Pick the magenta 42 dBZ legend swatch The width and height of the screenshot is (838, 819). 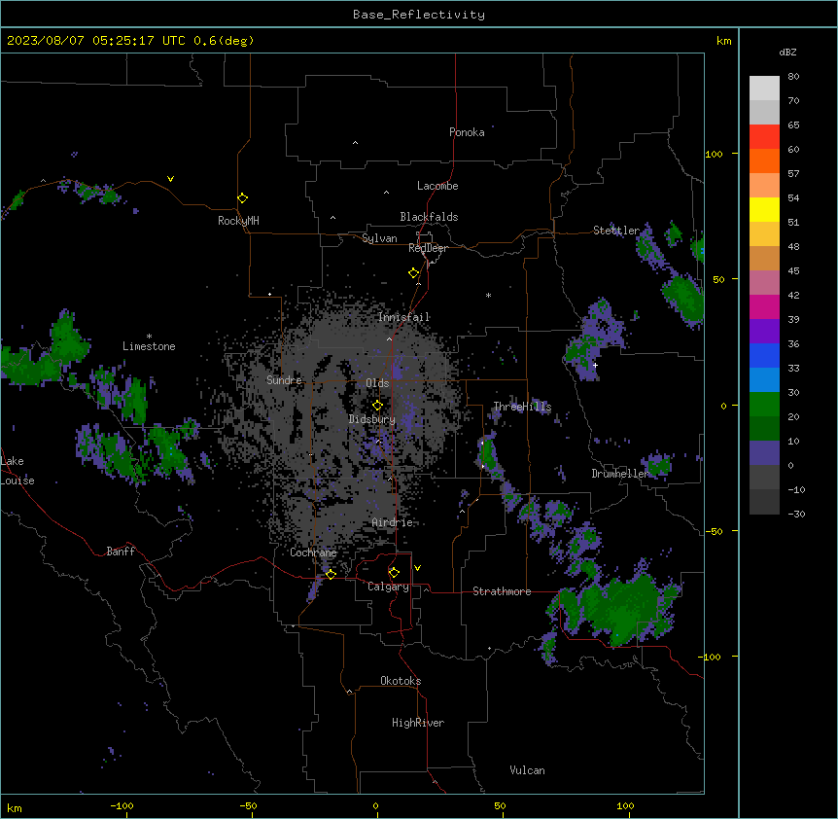point(764,306)
